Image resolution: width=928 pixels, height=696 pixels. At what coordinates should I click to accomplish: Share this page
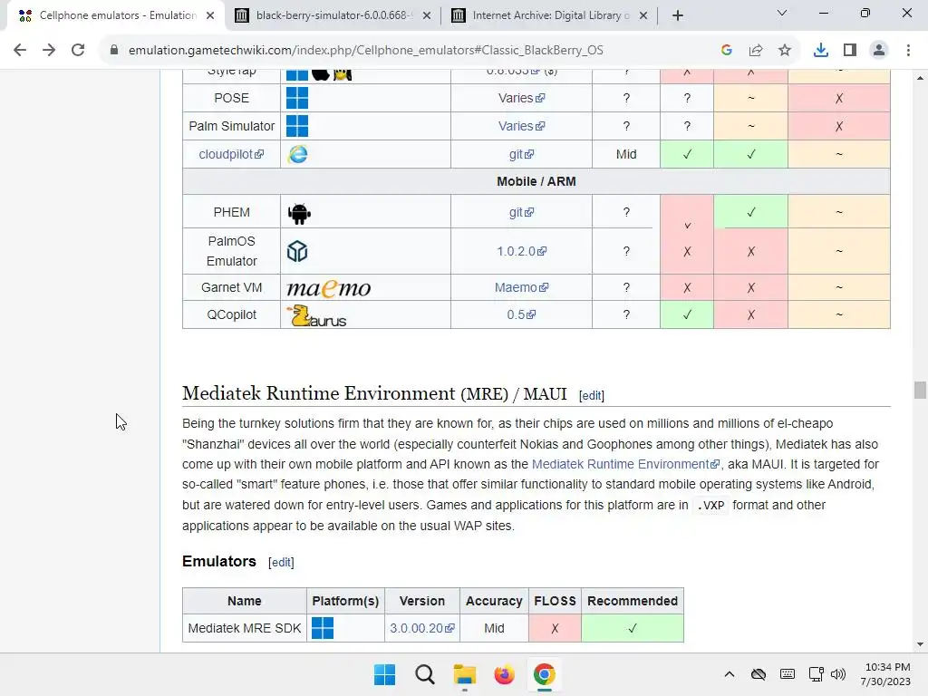pyautogui.click(x=756, y=51)
